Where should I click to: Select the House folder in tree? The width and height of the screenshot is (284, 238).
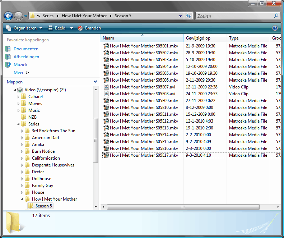coord(38,192)
